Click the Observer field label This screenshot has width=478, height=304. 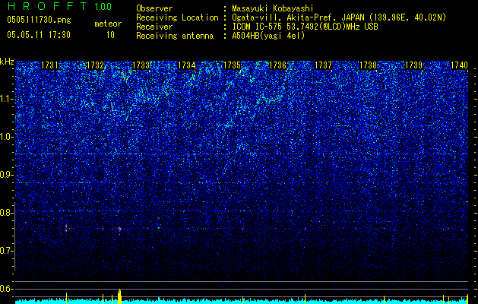point(154,8)
